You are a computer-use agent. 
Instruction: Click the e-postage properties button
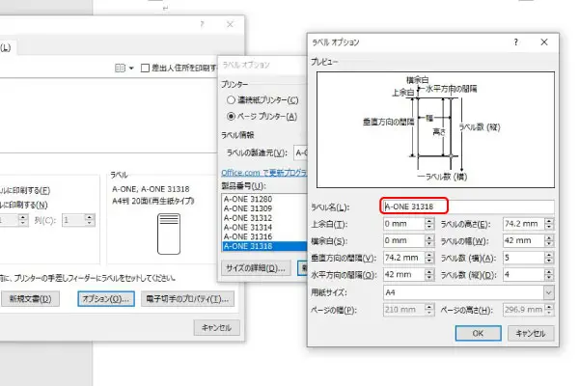pyautogui.click(x=187, y=299)
